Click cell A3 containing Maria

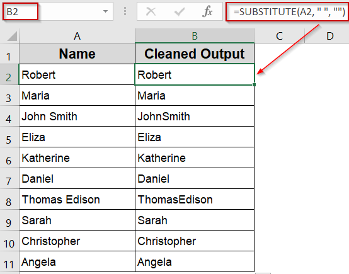coord(77,95)
